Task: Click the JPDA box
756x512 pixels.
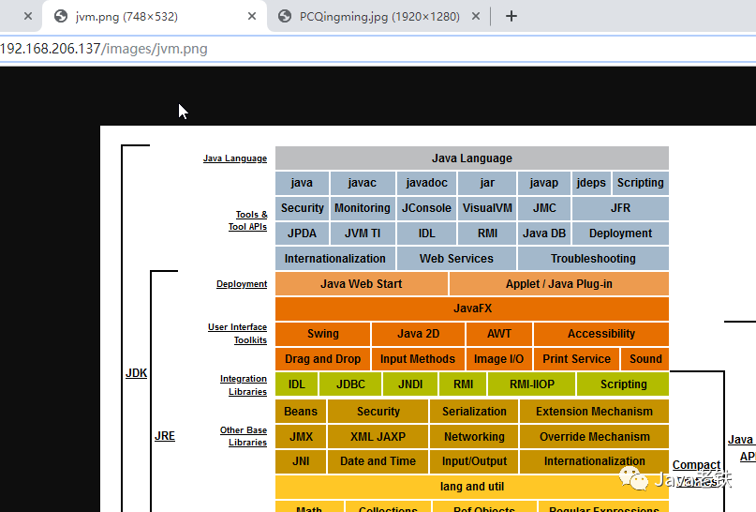Action: tap(303, 233)
